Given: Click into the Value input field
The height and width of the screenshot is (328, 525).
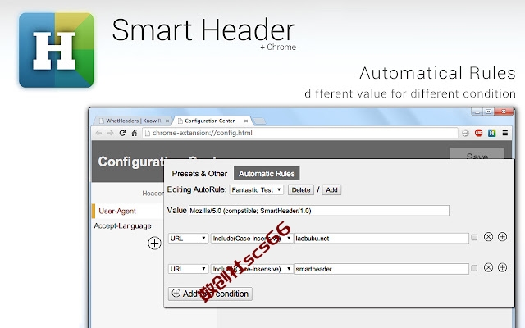Looking at the screenshot, I should coord(319,211).
